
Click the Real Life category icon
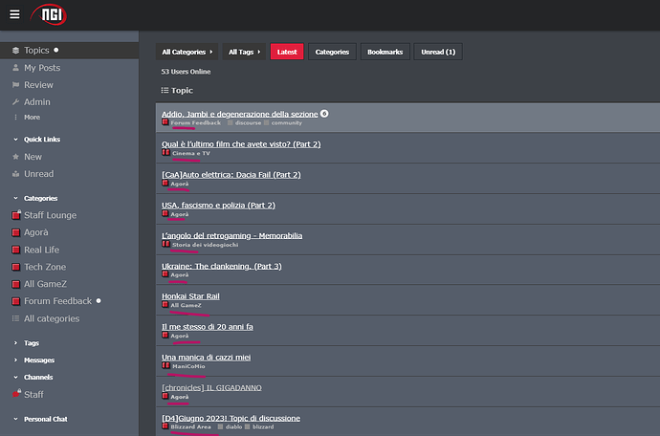(x=16, y=250)
